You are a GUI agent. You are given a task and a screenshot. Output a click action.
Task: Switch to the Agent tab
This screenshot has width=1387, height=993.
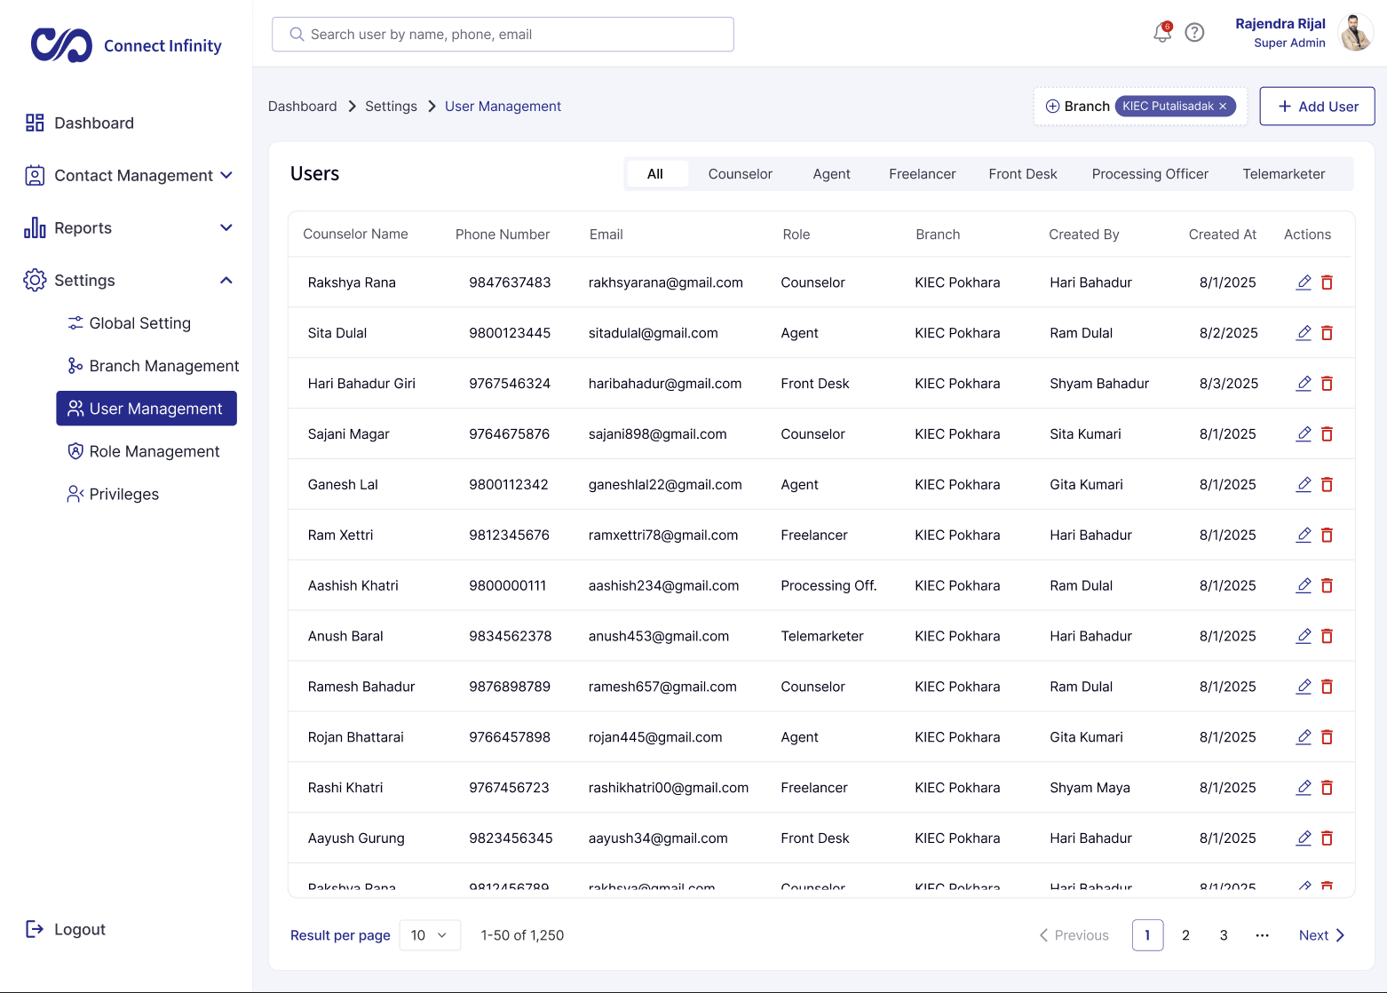(832, 174)
